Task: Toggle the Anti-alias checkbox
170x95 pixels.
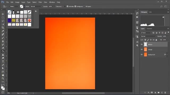Action: point(67,6)
